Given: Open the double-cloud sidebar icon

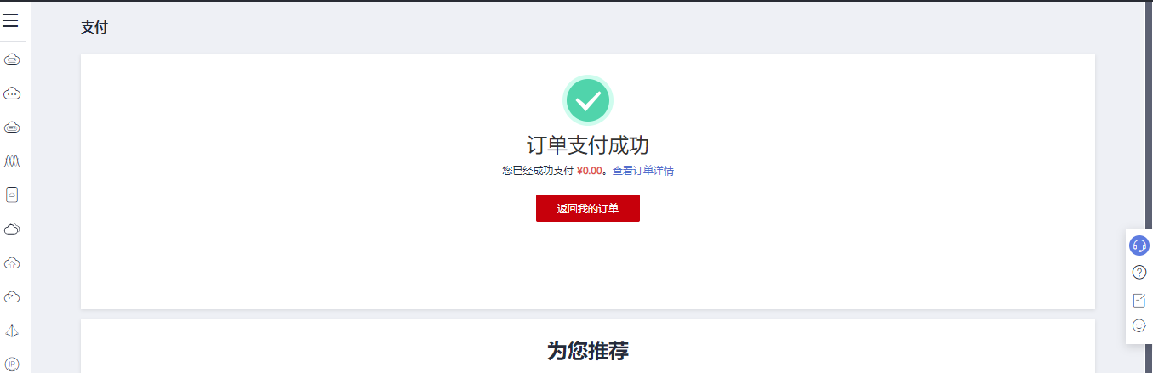Looking at the screenshot, I should pyautogui.click(x=12, y=229).
